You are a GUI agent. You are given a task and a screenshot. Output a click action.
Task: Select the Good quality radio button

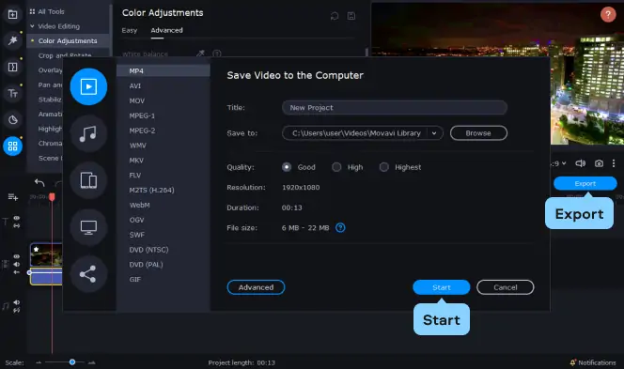click(x=286, y=167)
